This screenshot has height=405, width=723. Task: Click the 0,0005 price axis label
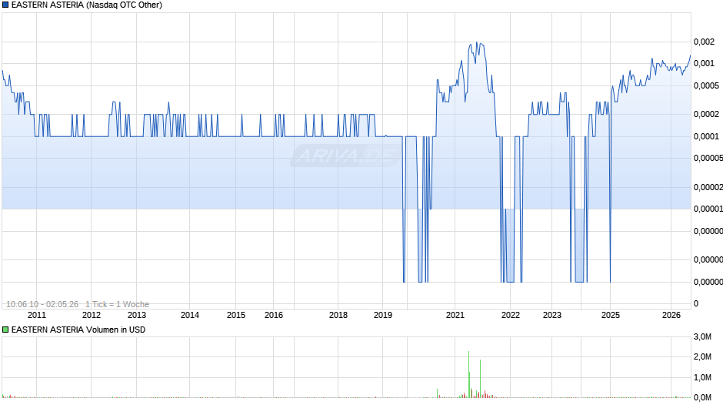(x=706, y=85)
